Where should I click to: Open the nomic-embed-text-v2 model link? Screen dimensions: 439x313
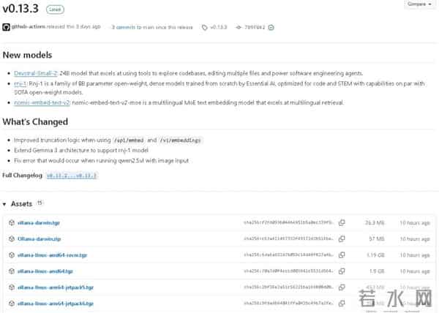[x=42, y=102]
